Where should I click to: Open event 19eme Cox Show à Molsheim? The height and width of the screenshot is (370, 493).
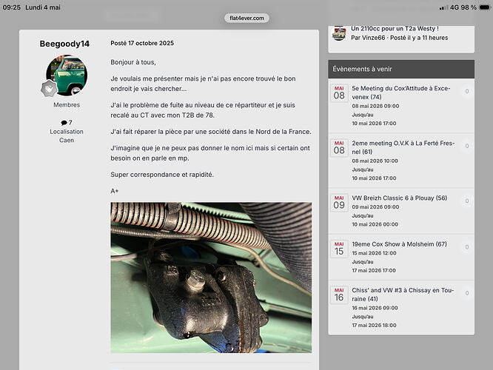click(x=399, y=244)
